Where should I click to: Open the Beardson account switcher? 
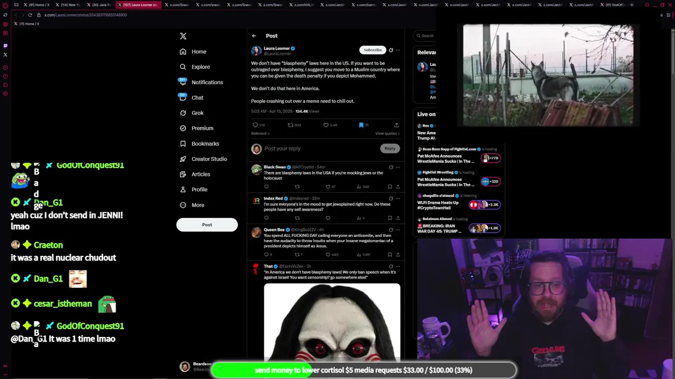tap(196, 367)
